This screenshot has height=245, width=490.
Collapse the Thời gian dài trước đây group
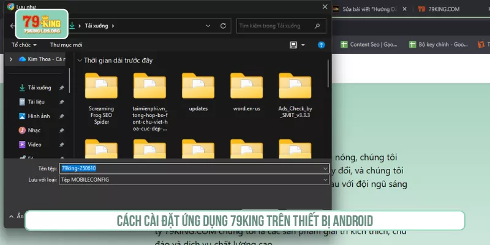(80, 61)
